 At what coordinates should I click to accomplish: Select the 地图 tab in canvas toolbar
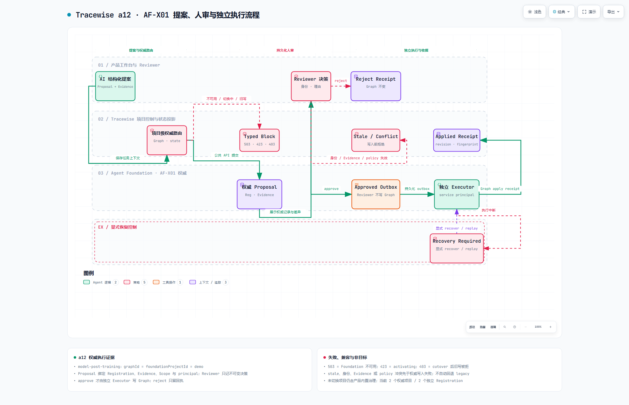click(482, 327)
